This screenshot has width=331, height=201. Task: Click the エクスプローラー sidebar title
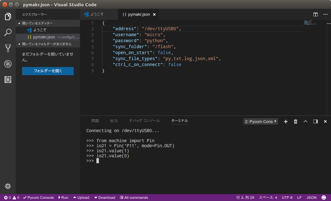[x=34, y=14]
